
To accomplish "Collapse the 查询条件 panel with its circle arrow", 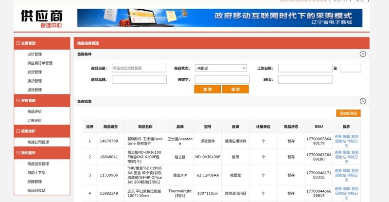I will click(363, 54).
